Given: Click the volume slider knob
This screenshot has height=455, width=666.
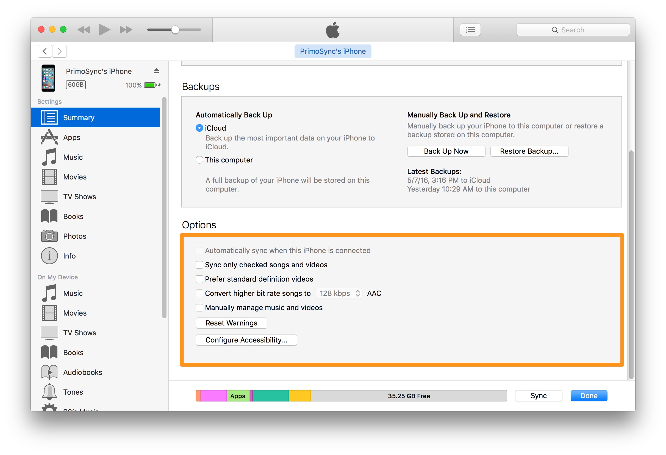Looking at the screenshot, I should click(175, 29).
